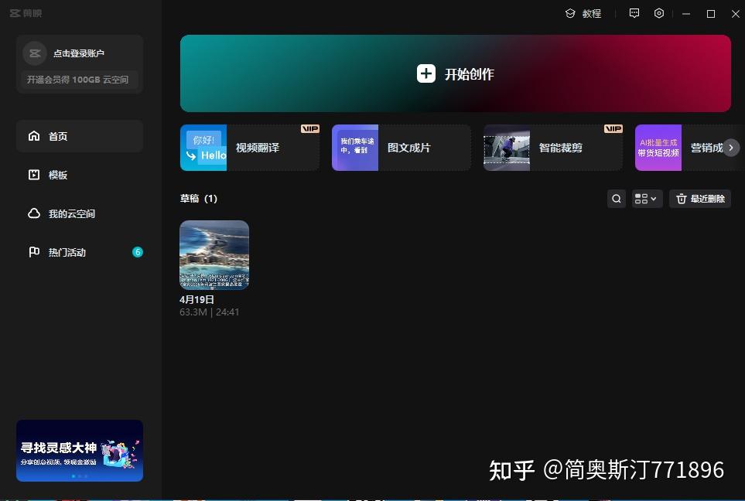Open the 4月19日 draft thumbnail
The image size is (745, 501).
214,255
